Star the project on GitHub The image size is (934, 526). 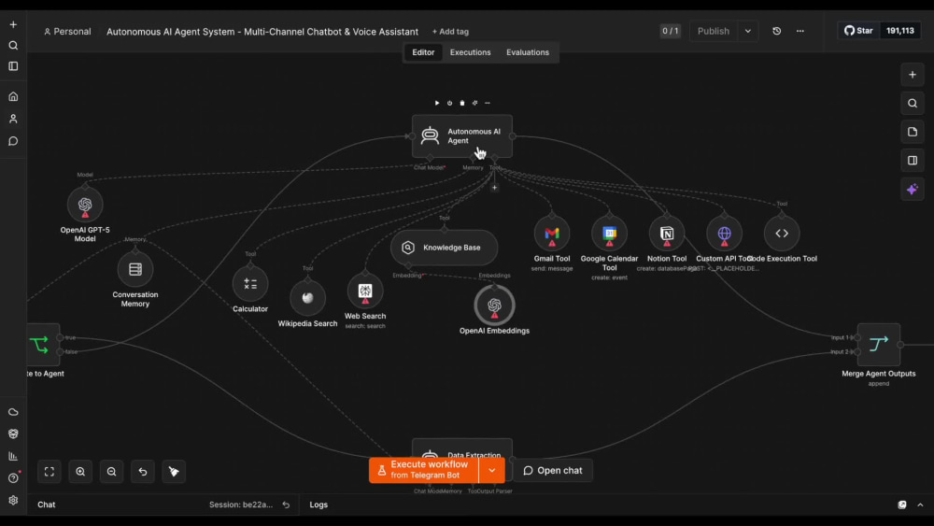(x=858, y=31)
